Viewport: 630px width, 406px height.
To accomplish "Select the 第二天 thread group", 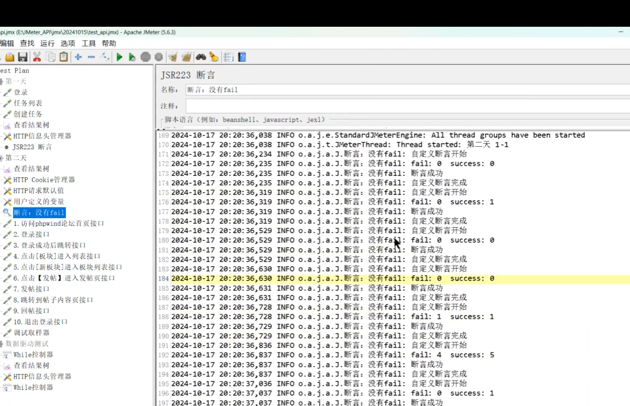I will (15, 158).
